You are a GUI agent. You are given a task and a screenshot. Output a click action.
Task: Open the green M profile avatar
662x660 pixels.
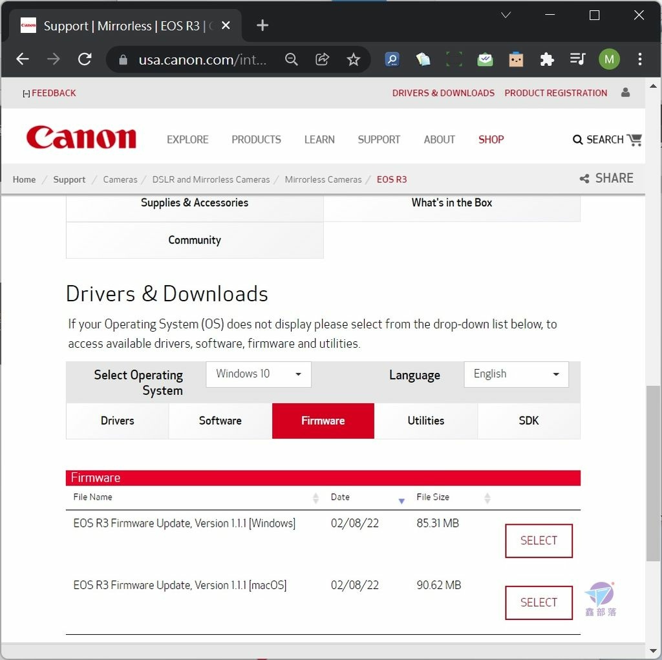coord(609,59)
